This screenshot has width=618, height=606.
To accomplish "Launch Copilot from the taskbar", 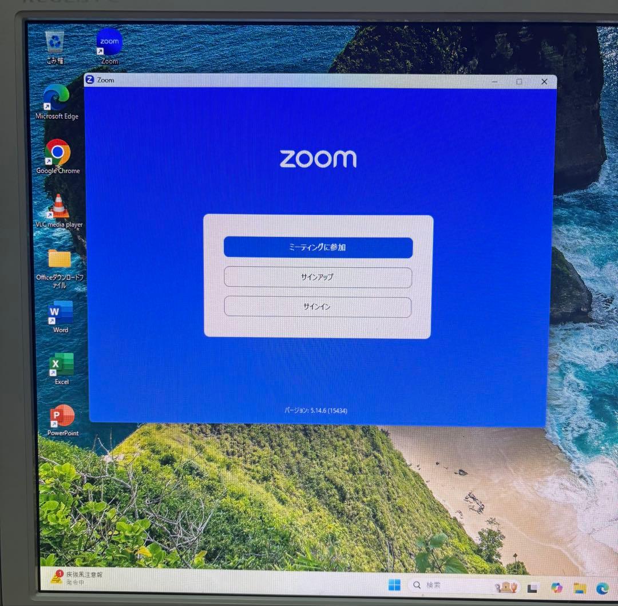I will pyautogui.click(x=556, y=587).
